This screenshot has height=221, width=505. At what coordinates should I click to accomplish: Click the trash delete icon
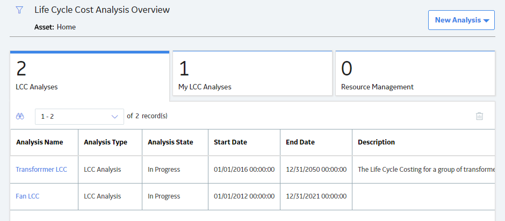479,116
